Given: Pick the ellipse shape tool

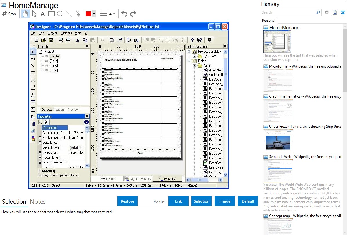Looking at the screenshot, I should pos(60,14).
